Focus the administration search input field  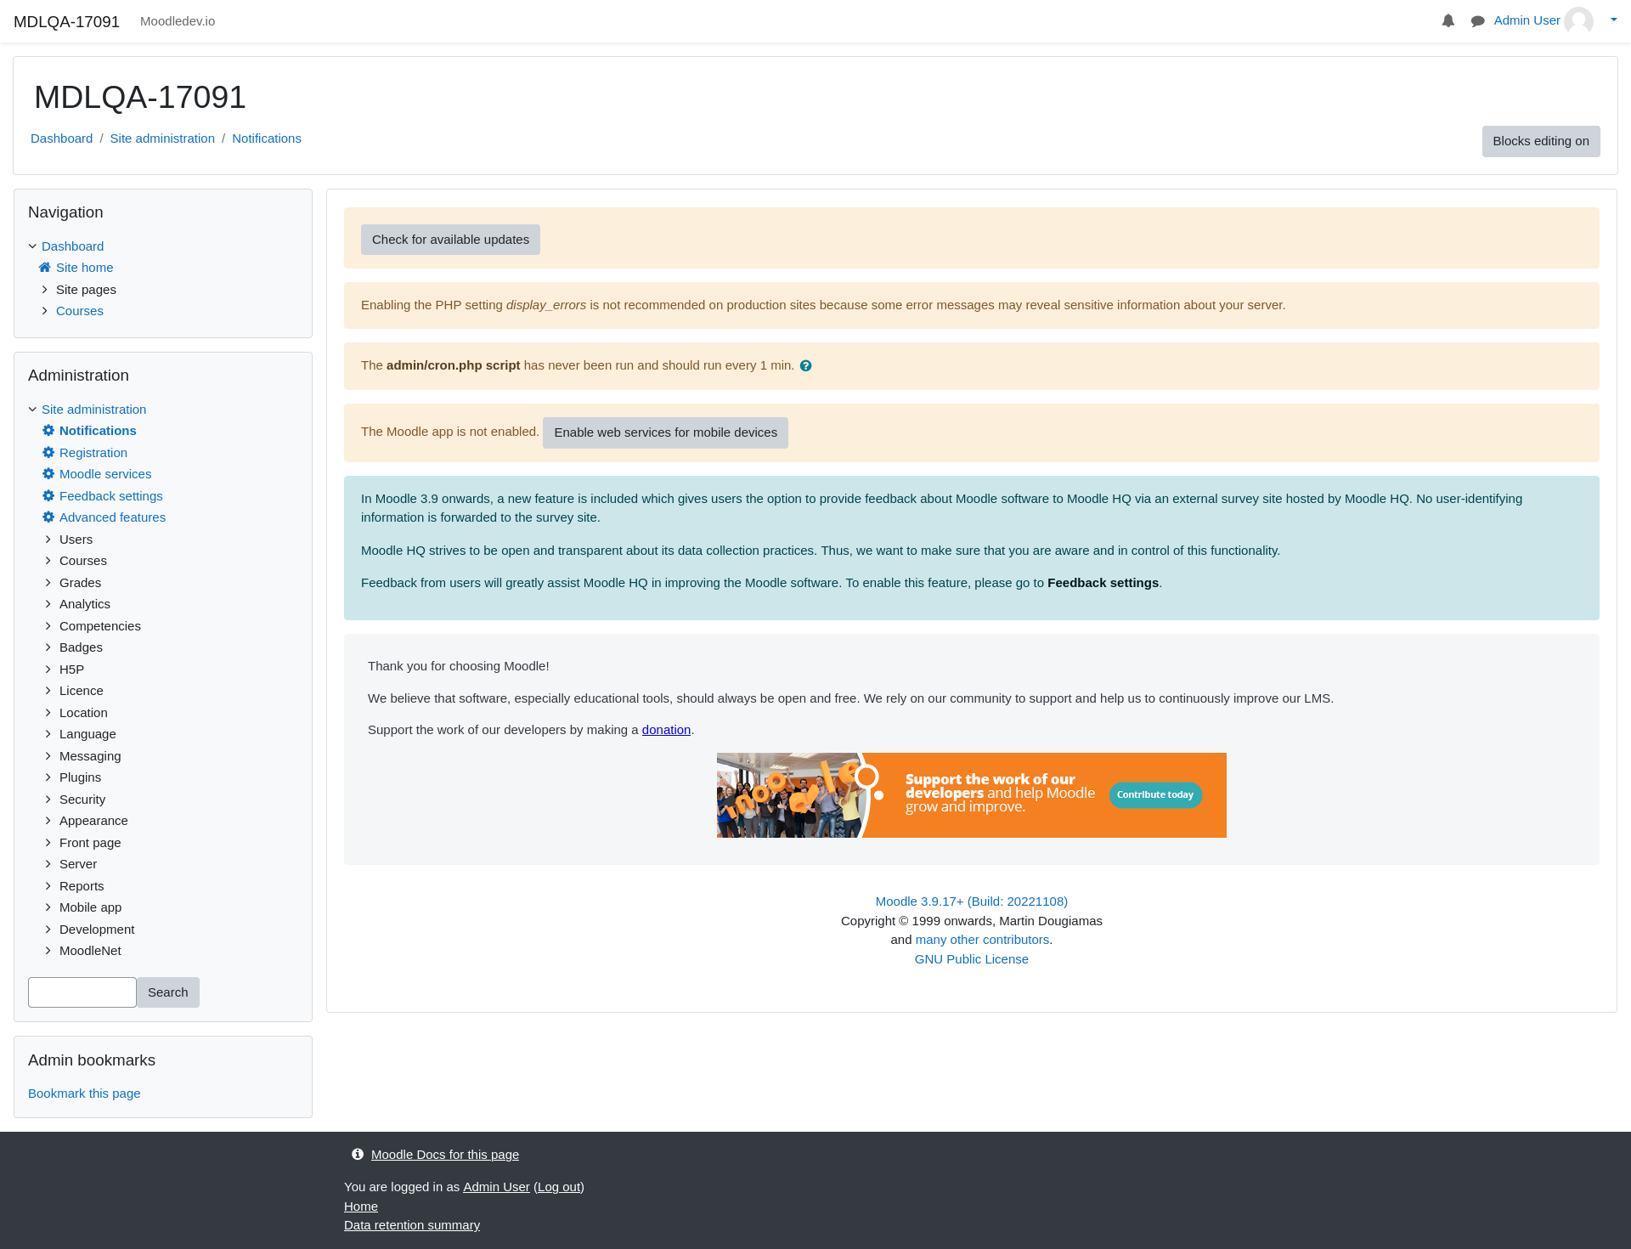coord(82,992)
